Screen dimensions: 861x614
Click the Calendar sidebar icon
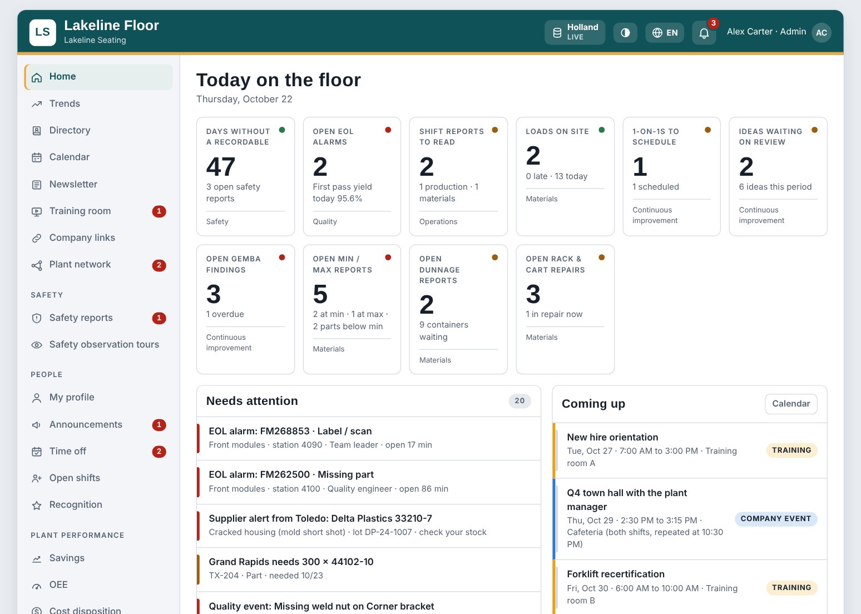tap(37, 157)
